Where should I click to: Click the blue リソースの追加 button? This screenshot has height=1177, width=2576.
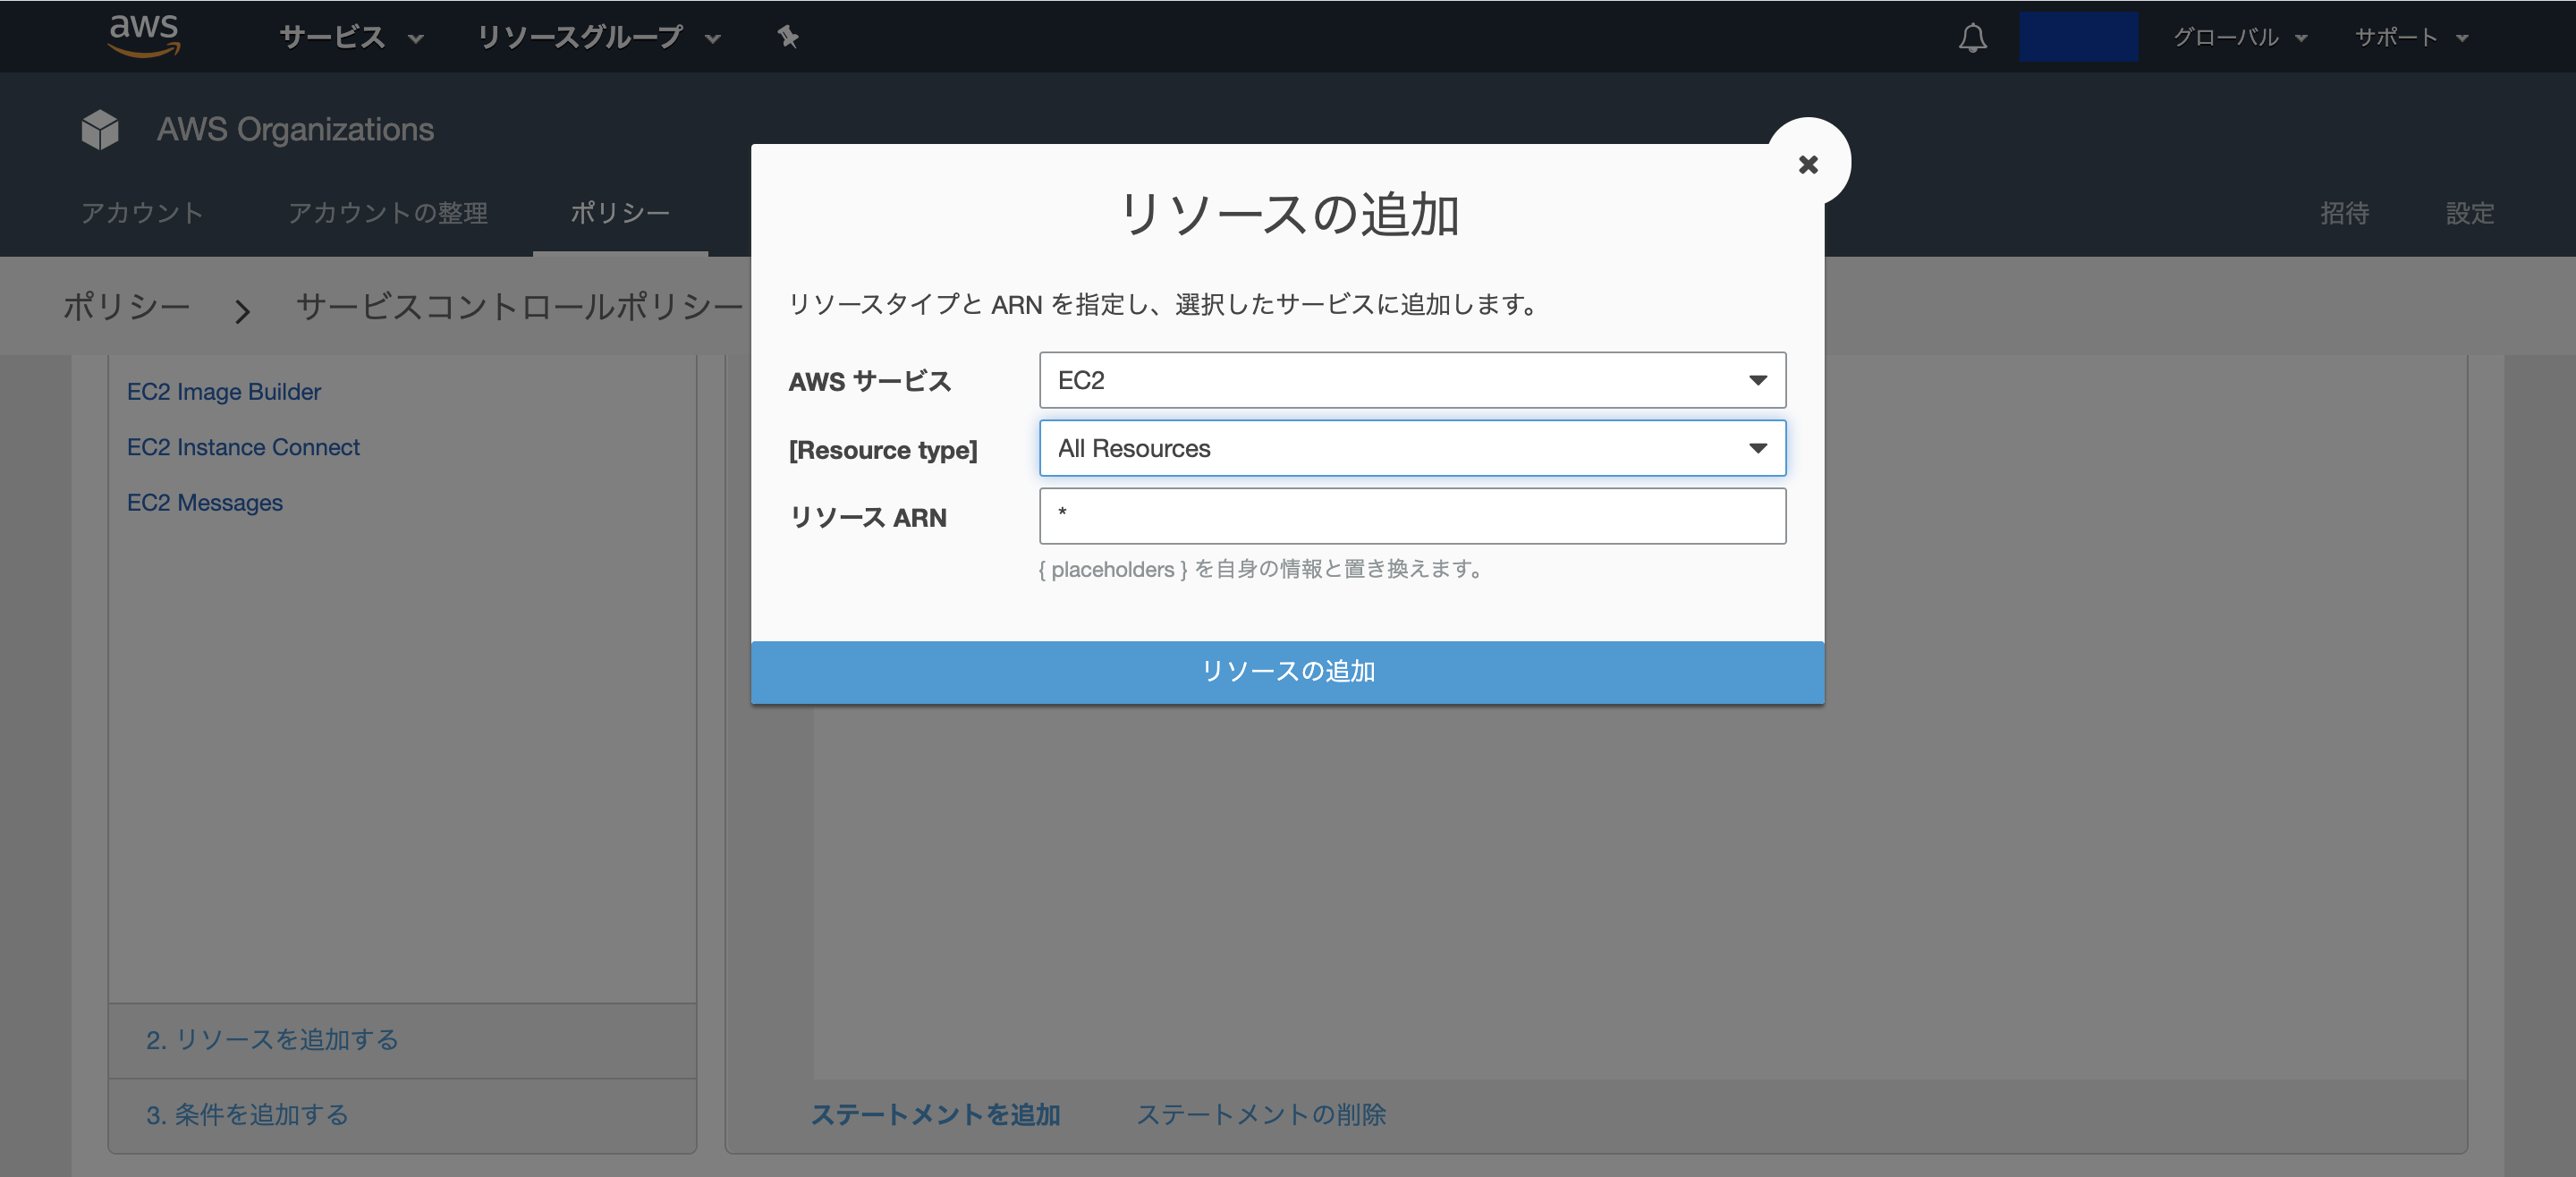pyautogui.click(x=1287, y=672)
